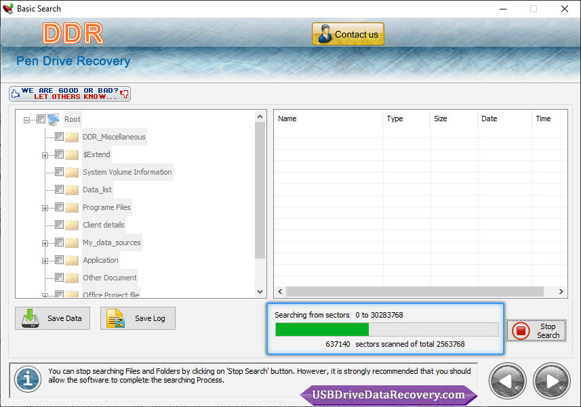Click the 'Searching from sectors' text
Screen dimensions: 581x407
point(312,315)
